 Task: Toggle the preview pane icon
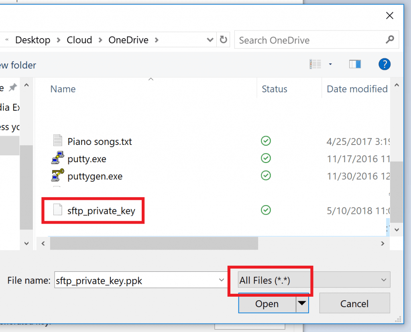click(355, 64)
